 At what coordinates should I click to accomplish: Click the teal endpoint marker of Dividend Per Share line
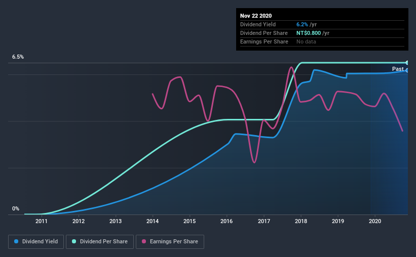pyautogui.click(x=407, y=63)
